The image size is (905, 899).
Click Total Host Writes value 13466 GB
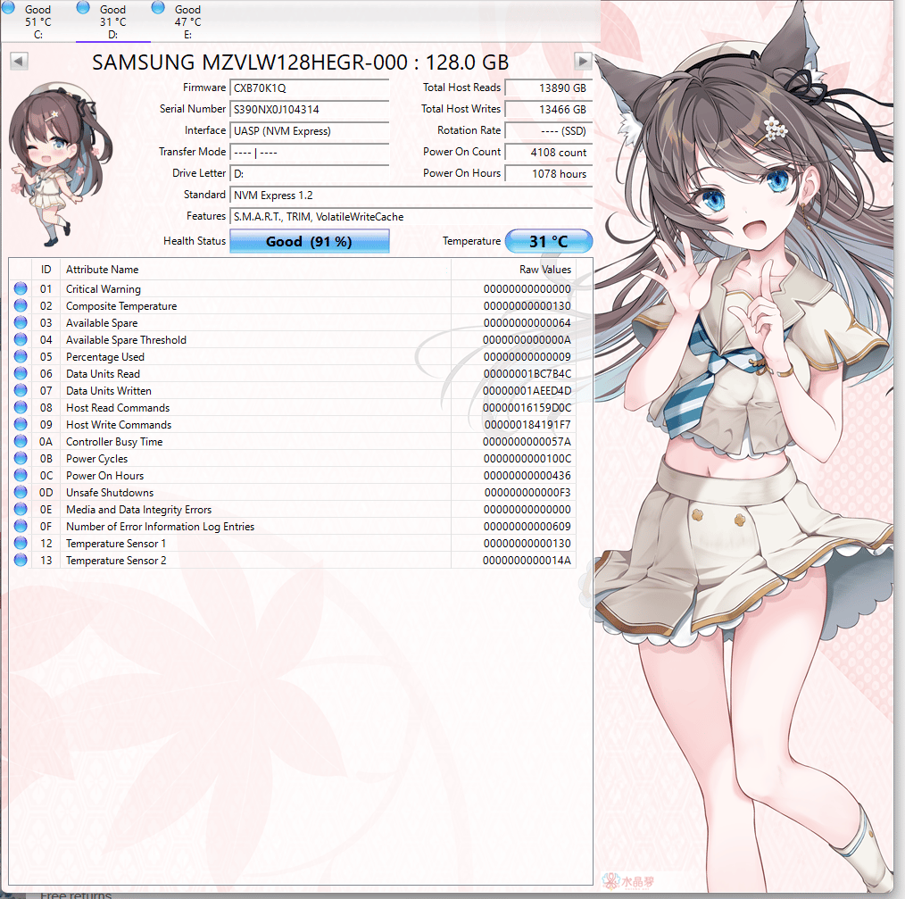[548, 109]
